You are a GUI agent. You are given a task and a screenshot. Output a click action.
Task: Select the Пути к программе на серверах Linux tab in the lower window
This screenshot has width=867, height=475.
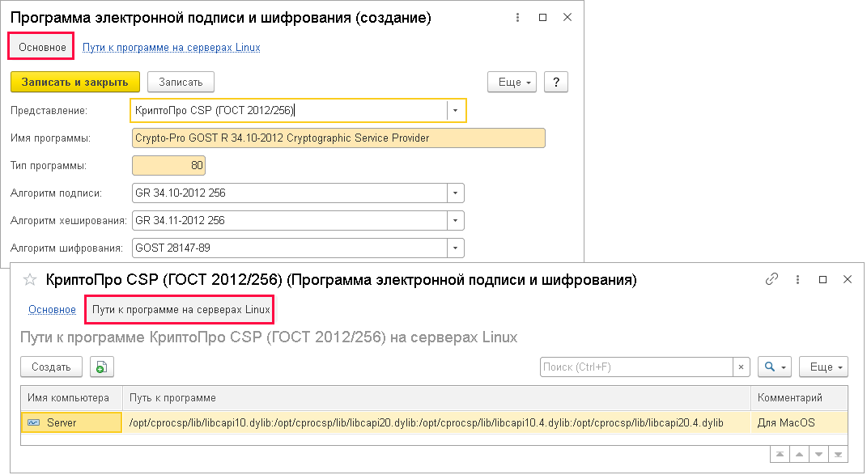(x=181, y=310)
